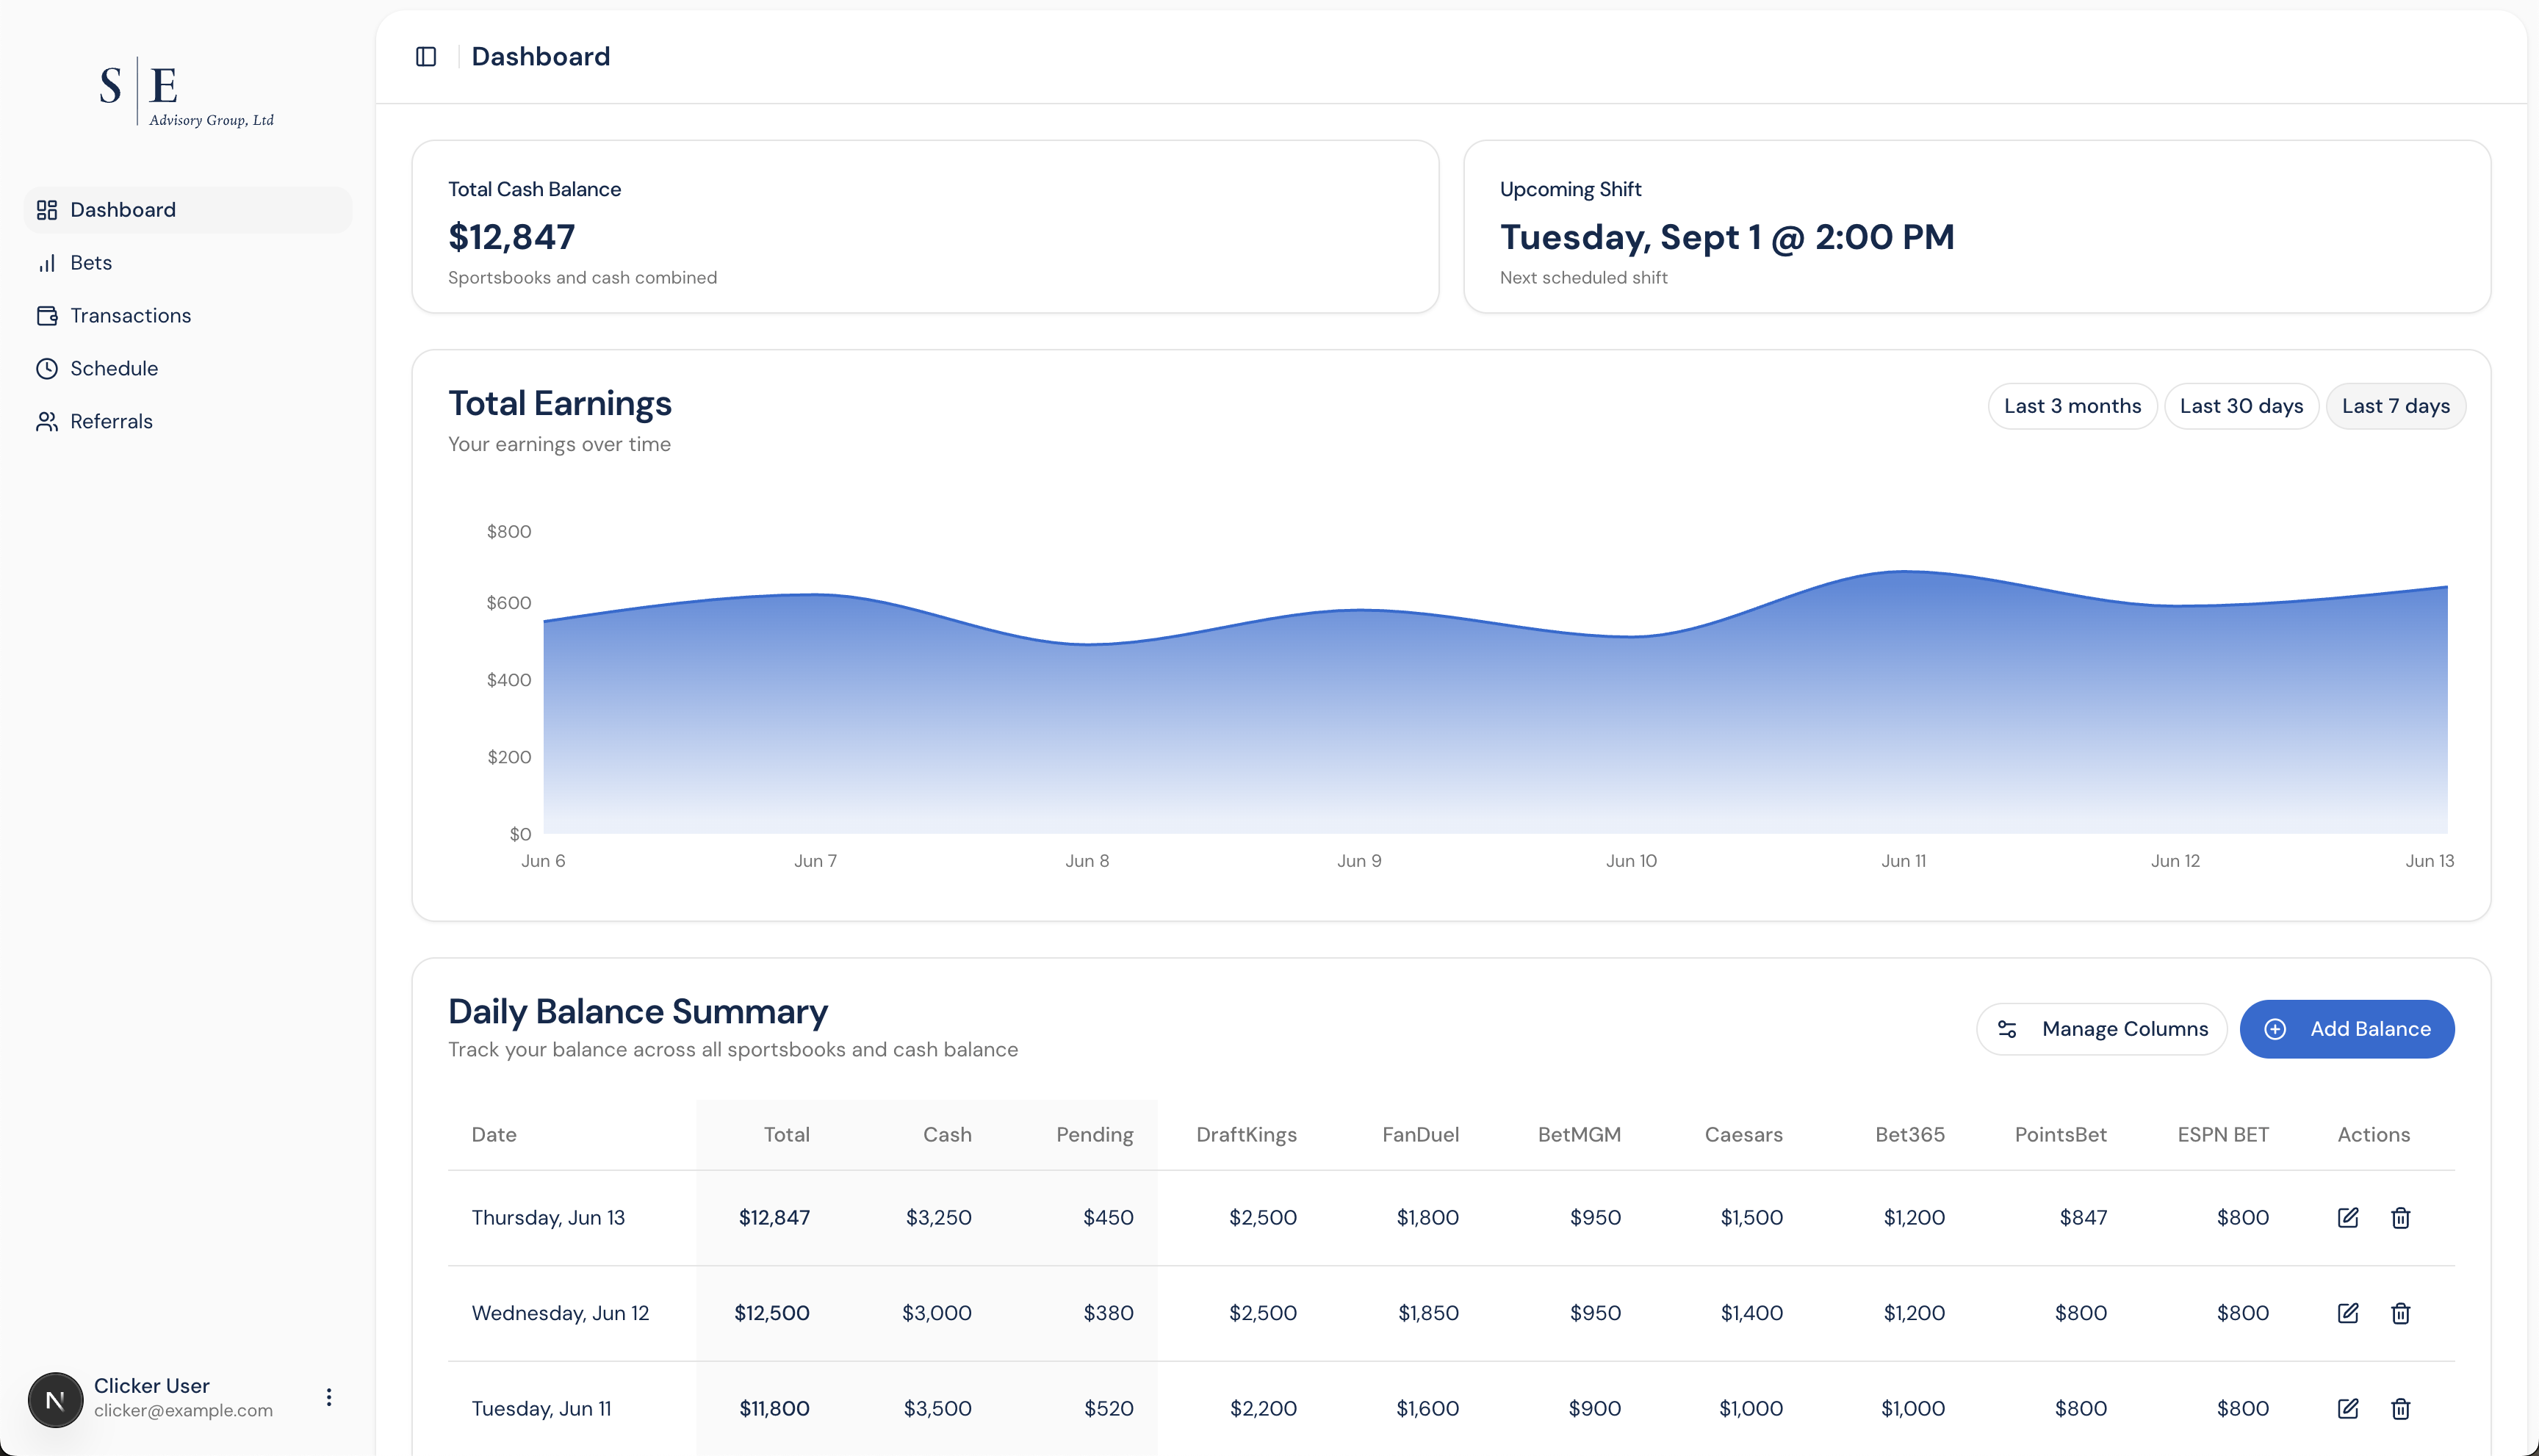Enable the Last 30 days filter
This screenshot has width=2539, height=1456.
click(x=2241, y=406)
